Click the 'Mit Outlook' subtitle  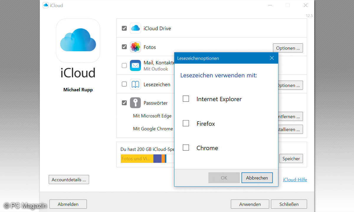(156, 69)
